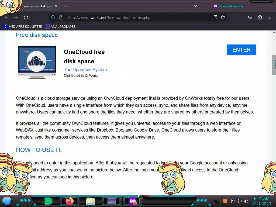Open the tracking protection shield icon

(53, 18)
